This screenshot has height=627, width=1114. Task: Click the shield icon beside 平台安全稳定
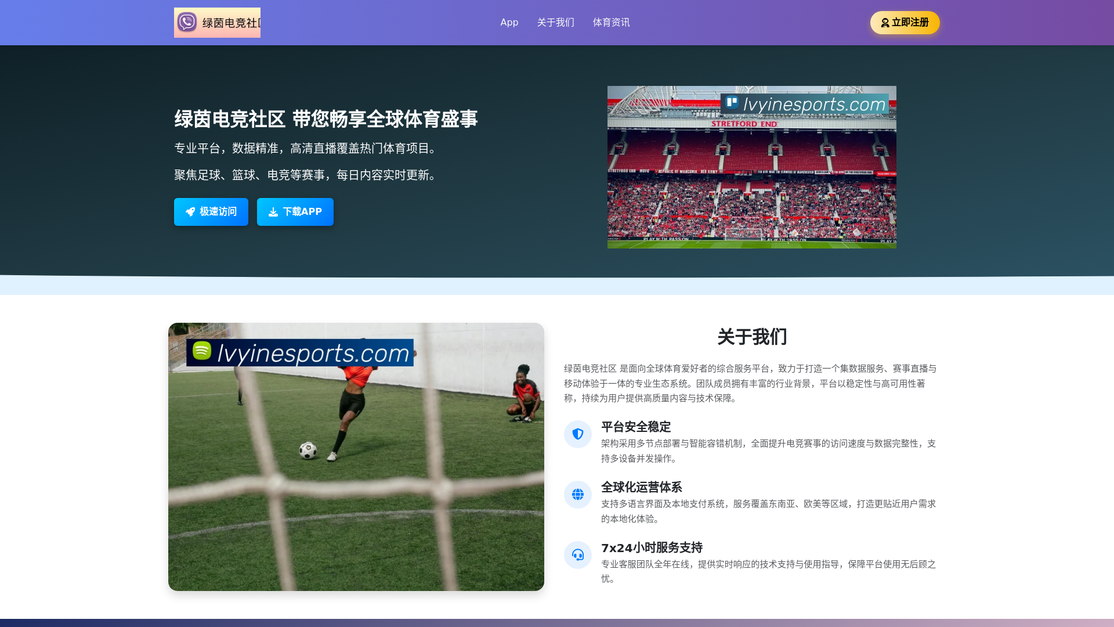[578, 434]
